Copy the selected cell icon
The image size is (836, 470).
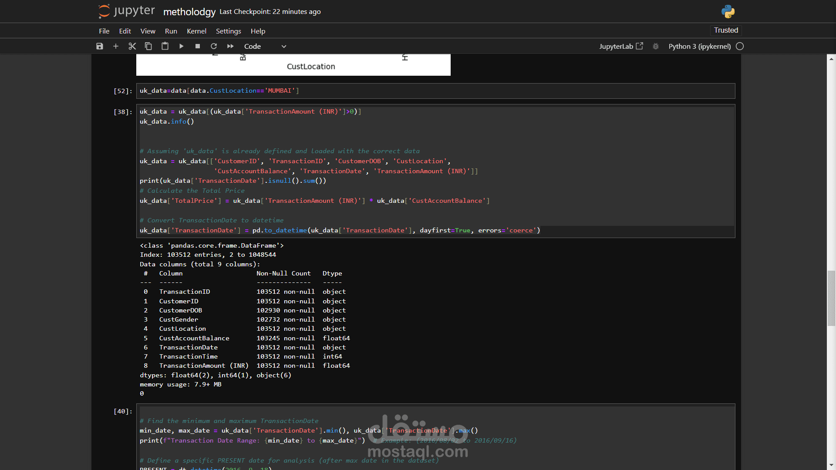click(x=148, y=46)
